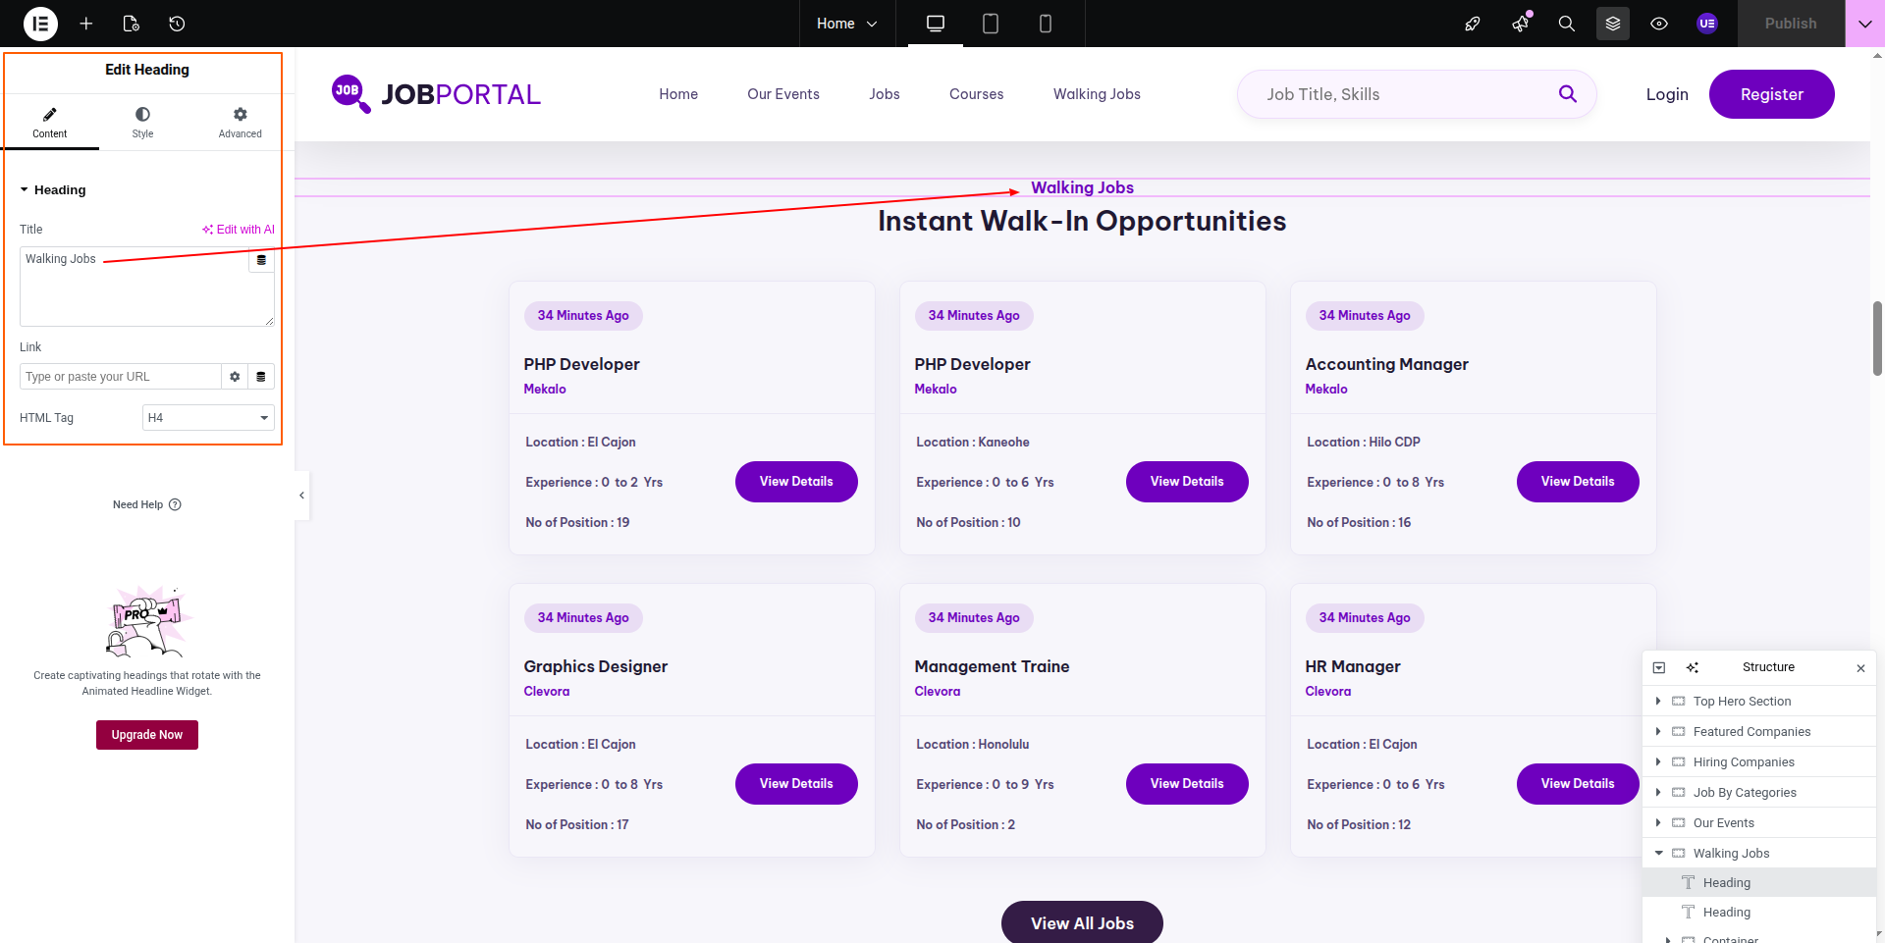This screenshot has height=943, width=1885.
Task: Switch to the Style tab
Action: 142,123
